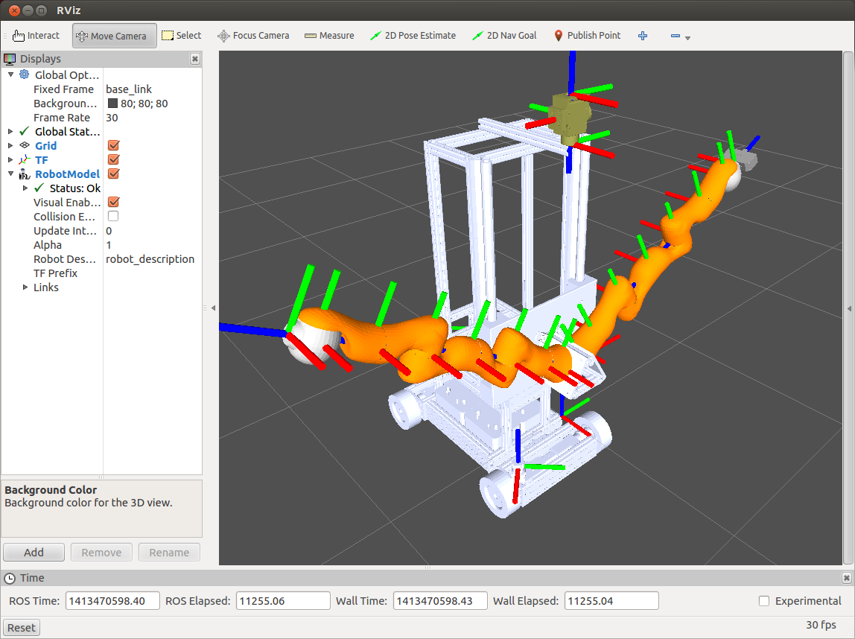Toggle the Experimental checkbox in Time panel

click(764, 601)
